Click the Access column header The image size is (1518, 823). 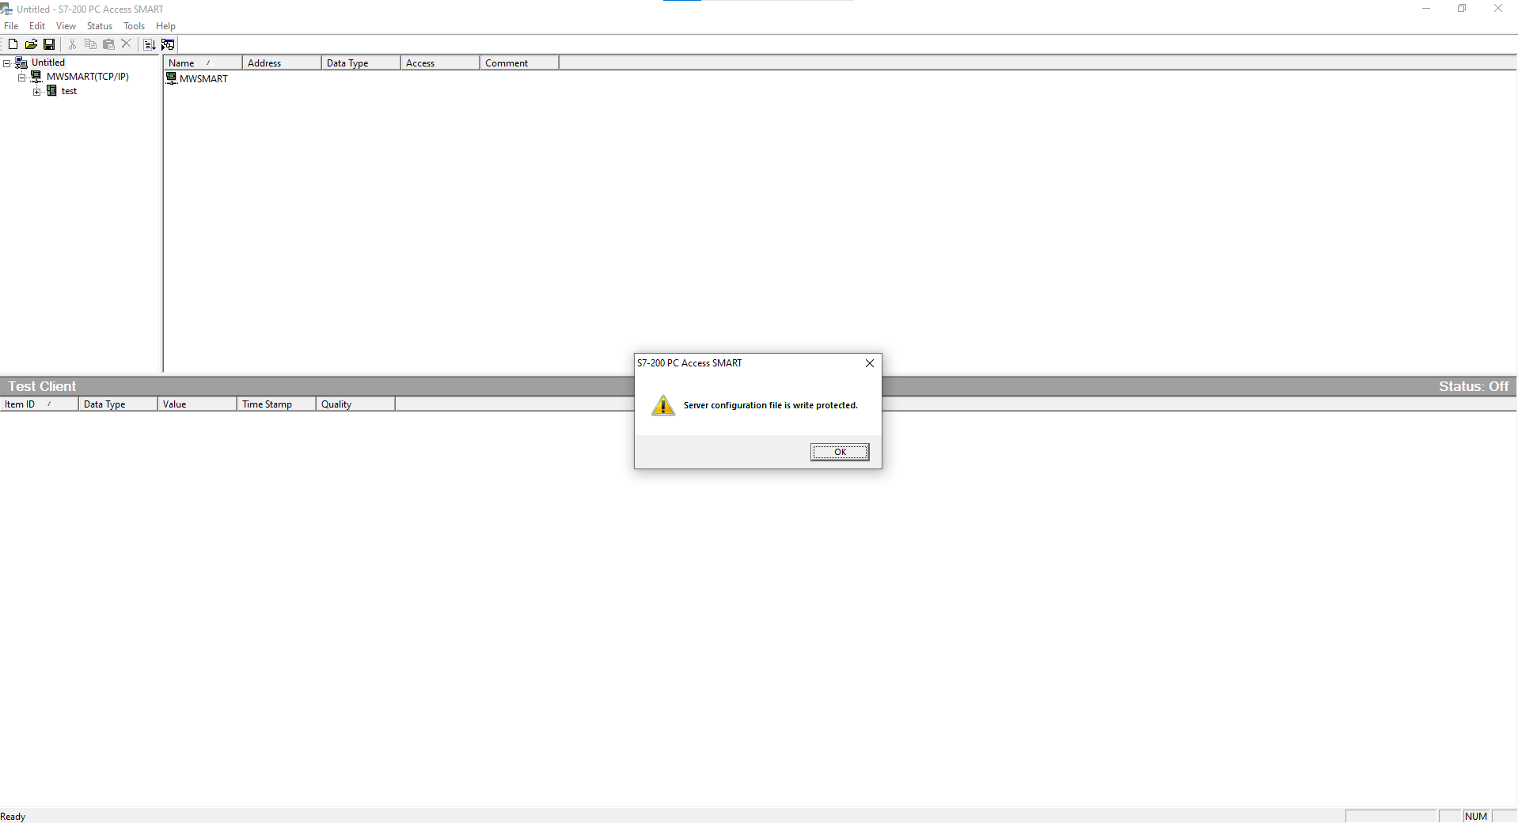[x=440, y=63]
